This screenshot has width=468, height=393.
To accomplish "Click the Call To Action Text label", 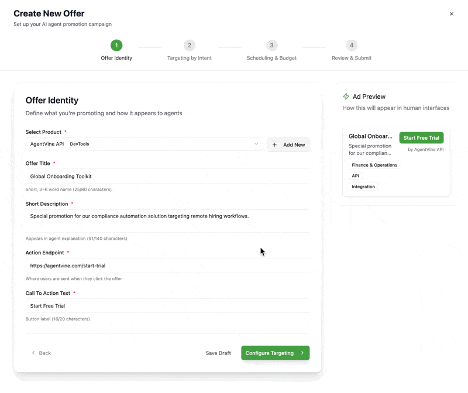I will [x=48, y=293].
